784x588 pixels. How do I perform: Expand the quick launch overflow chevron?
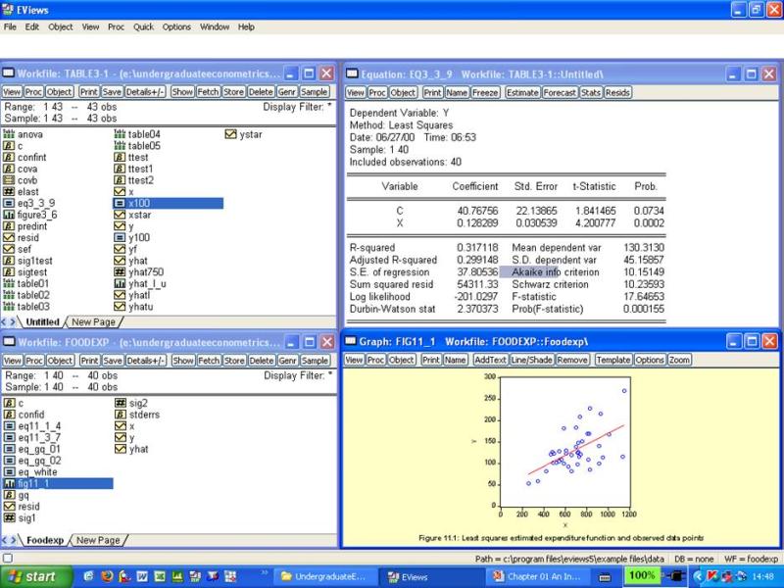[x=265, y=573]
